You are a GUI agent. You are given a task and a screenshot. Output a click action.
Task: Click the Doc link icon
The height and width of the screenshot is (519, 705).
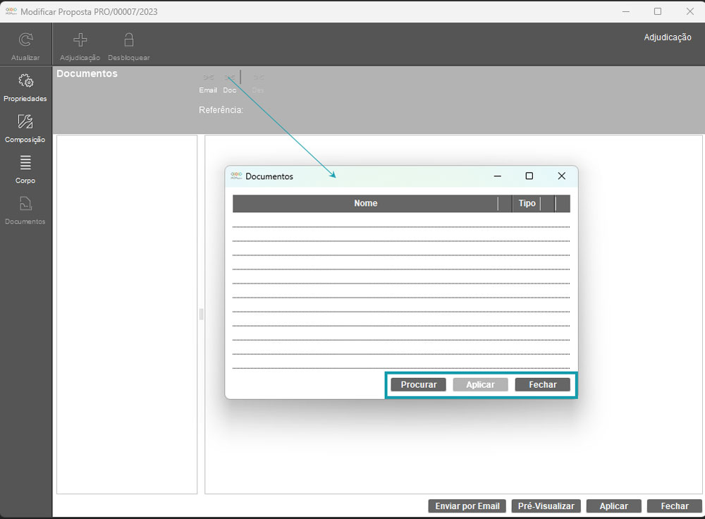tap(230, 78)
